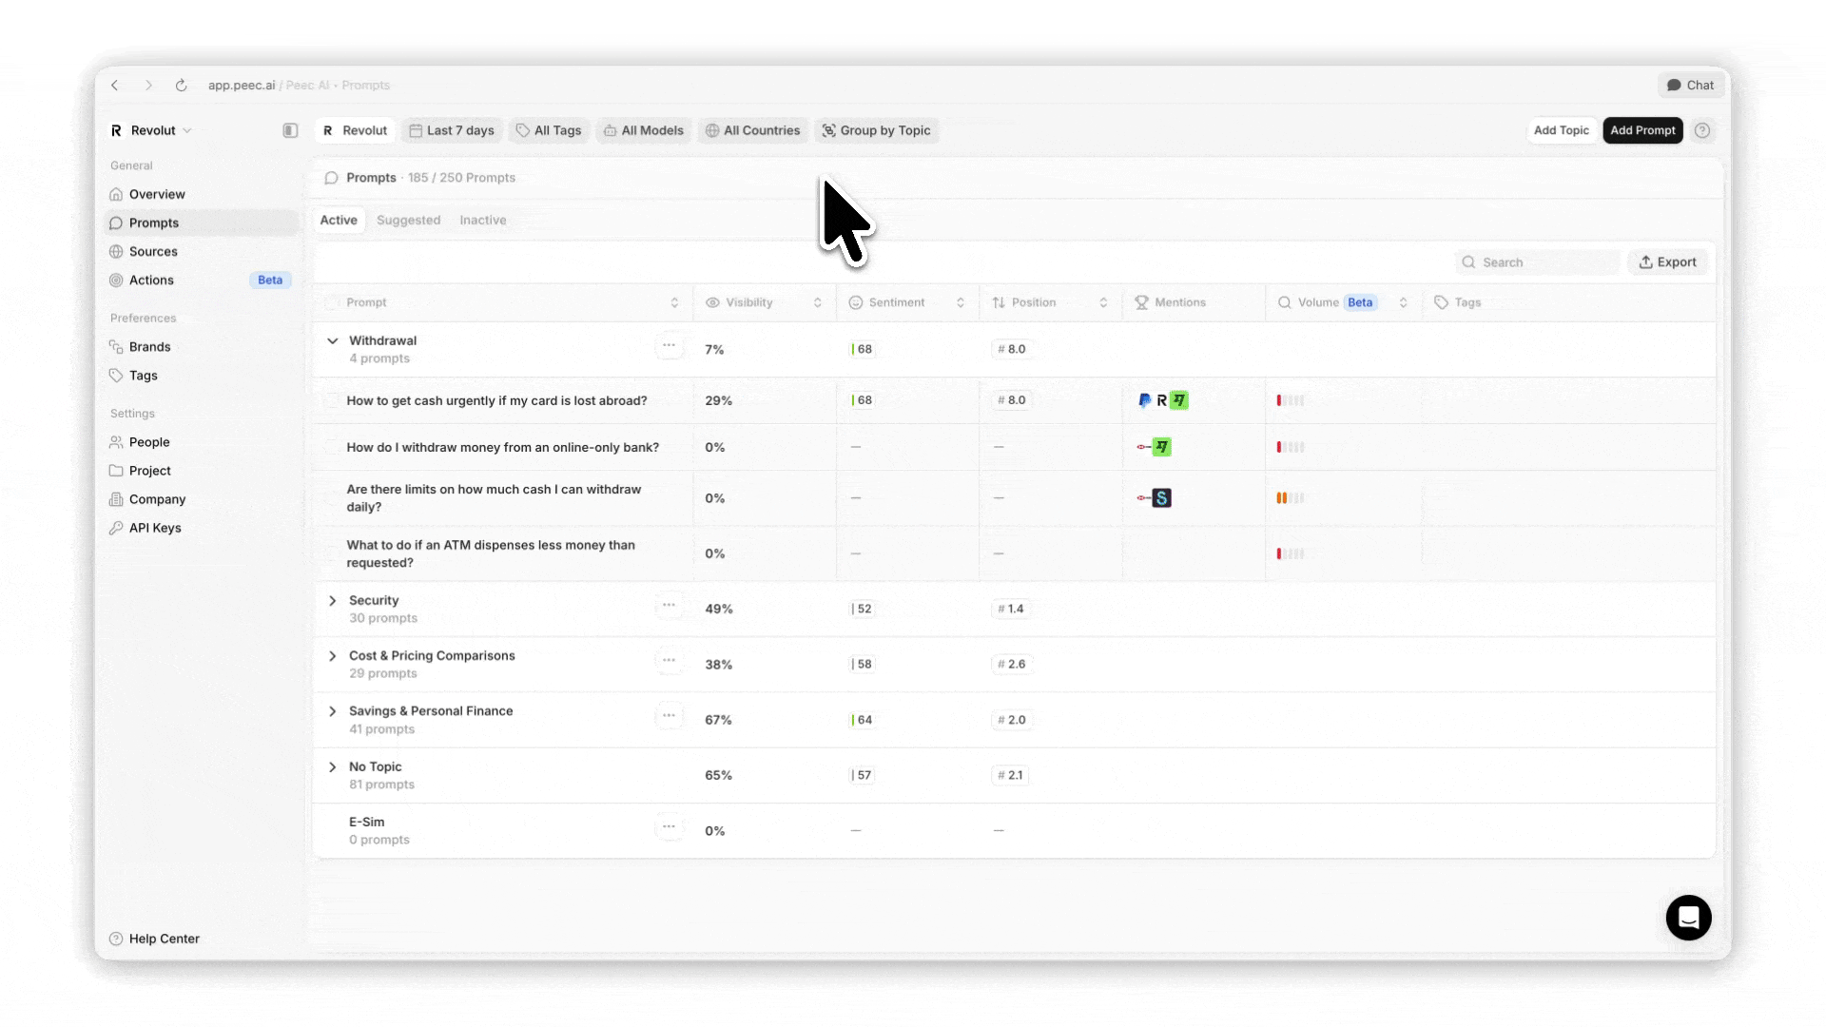This screenshot has height=1027, width=1826.
Task: Click the Export button
Action: click(1667, 262)
